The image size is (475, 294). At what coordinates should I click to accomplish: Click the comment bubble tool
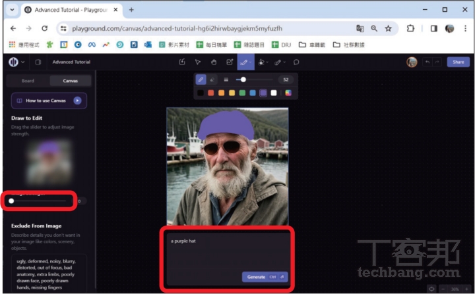coord(296,62)
